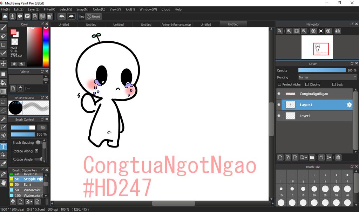This screenshot has width=359, height=212.
Task: Pop out the Navigator panel
Action: tap(352, 24)
